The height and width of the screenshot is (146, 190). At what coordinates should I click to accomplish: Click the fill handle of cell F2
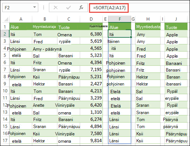[x=131, y=37]
